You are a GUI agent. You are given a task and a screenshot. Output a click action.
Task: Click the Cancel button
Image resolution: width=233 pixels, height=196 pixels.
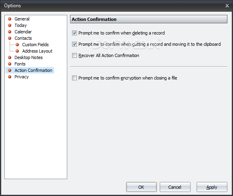pos(175,187)
